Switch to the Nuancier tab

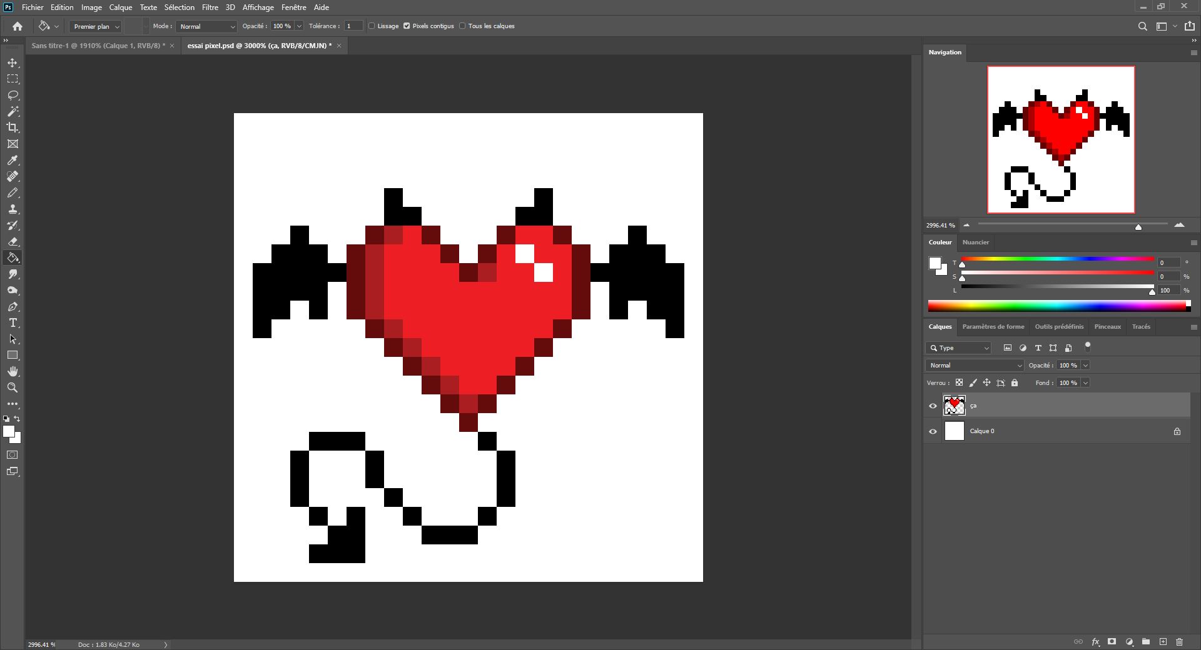coord(975,242)
